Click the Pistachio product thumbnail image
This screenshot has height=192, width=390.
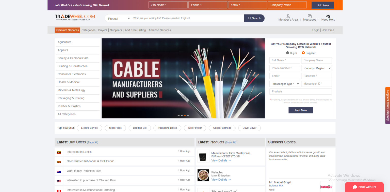(x=203, y=175)
